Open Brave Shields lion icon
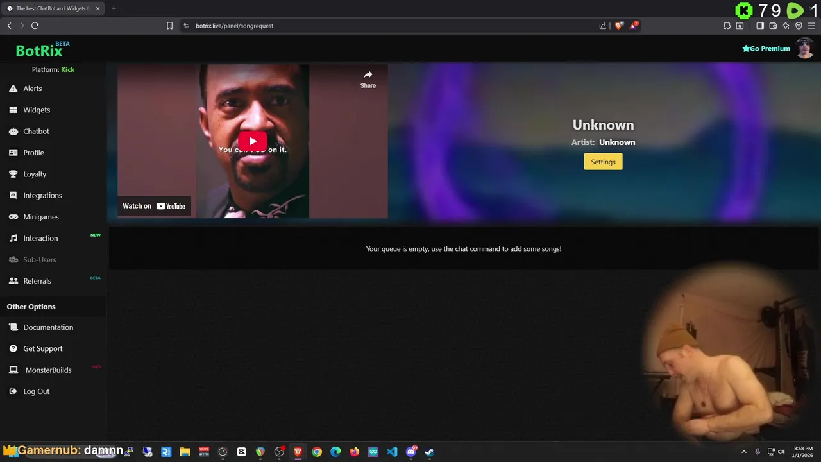The width and height of the screenshot is (821, 462). click(619, 26)
